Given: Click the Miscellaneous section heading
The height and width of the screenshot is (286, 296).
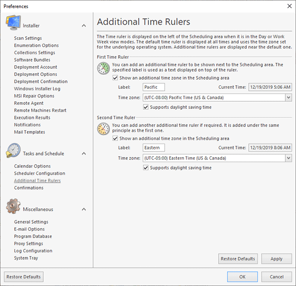Looking at the screenshot, I should pos(38,209).
